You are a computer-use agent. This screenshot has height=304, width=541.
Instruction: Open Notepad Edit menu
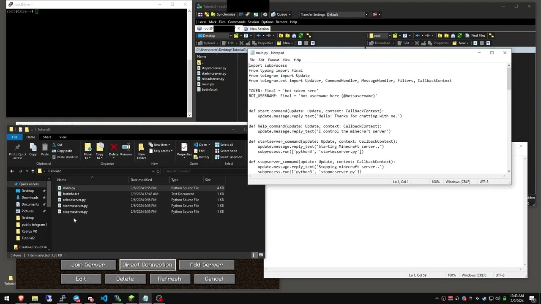[261, 60]
